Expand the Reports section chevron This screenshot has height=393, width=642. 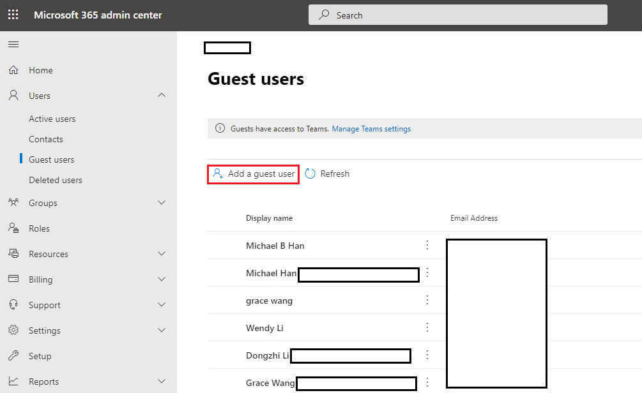click(162, 381)
